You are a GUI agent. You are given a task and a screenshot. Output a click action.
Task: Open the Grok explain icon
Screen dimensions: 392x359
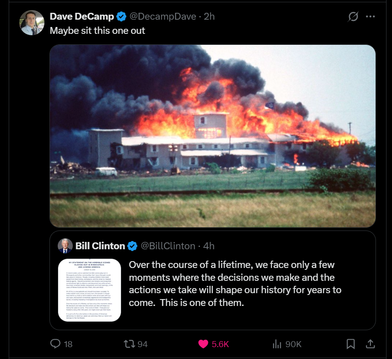pos(353,17)
